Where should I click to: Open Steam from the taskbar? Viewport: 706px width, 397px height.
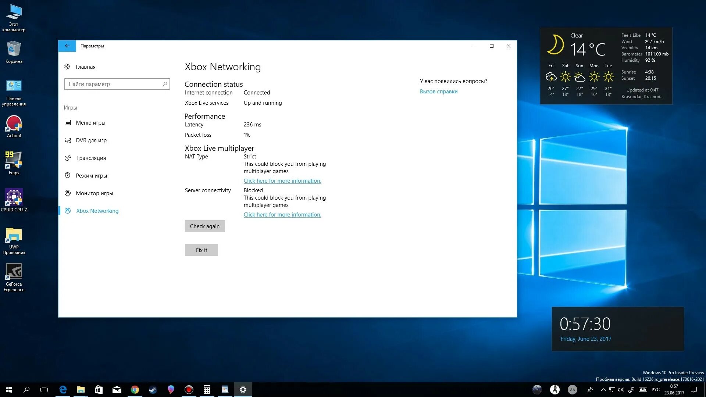pyautogui.click(x=153, y=390)
